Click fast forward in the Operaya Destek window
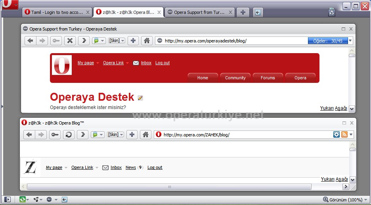The height and width of the screenshot is (205, 371). (84, 41)
